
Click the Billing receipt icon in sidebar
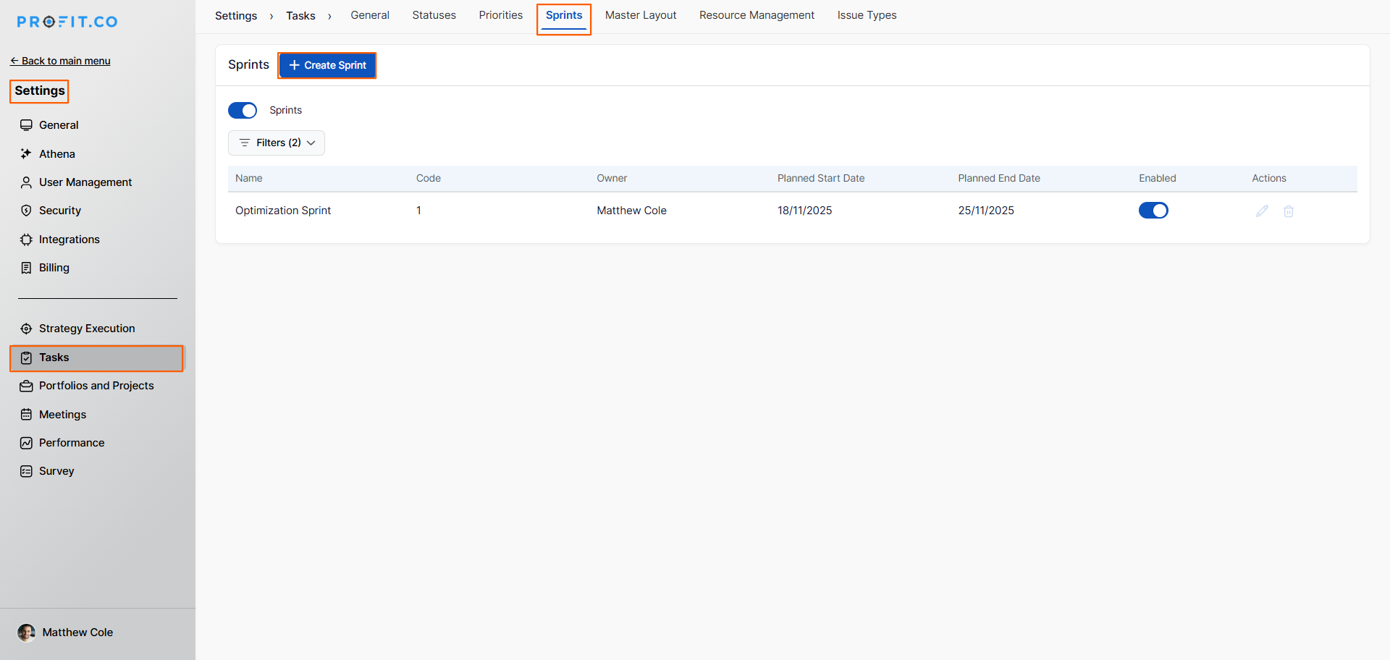click(26, 268)
